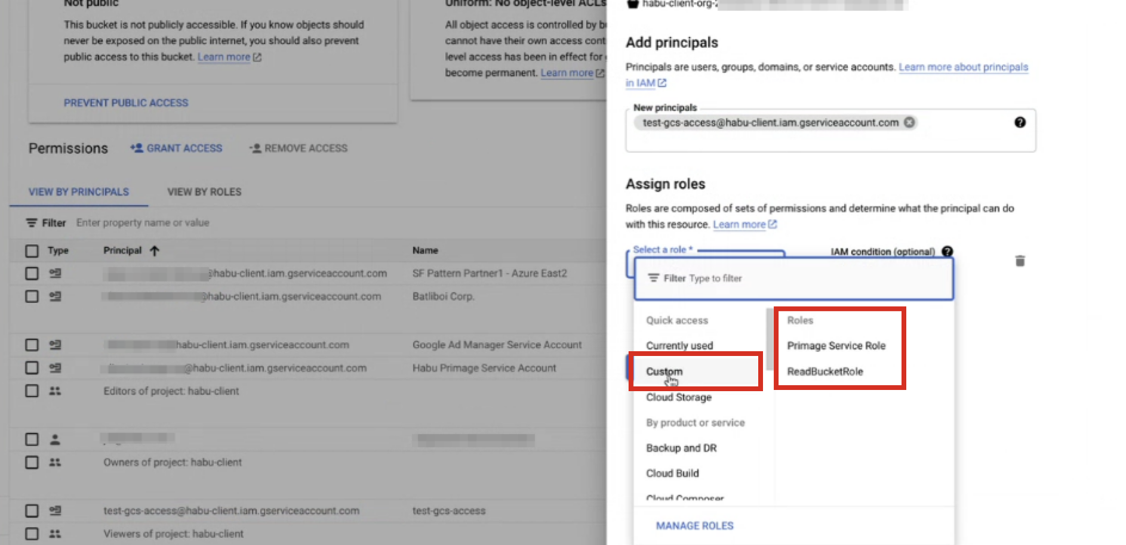This screenshot has height=545, width=1126.
Task: Tick checkbox for Owners of project row
Action: [x=32, y=462]
